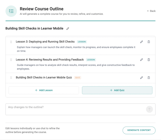Click the send arrow button in the chat box
This screenshot has width=161, height=140.
pyautogui.click(x=149, y=109)
